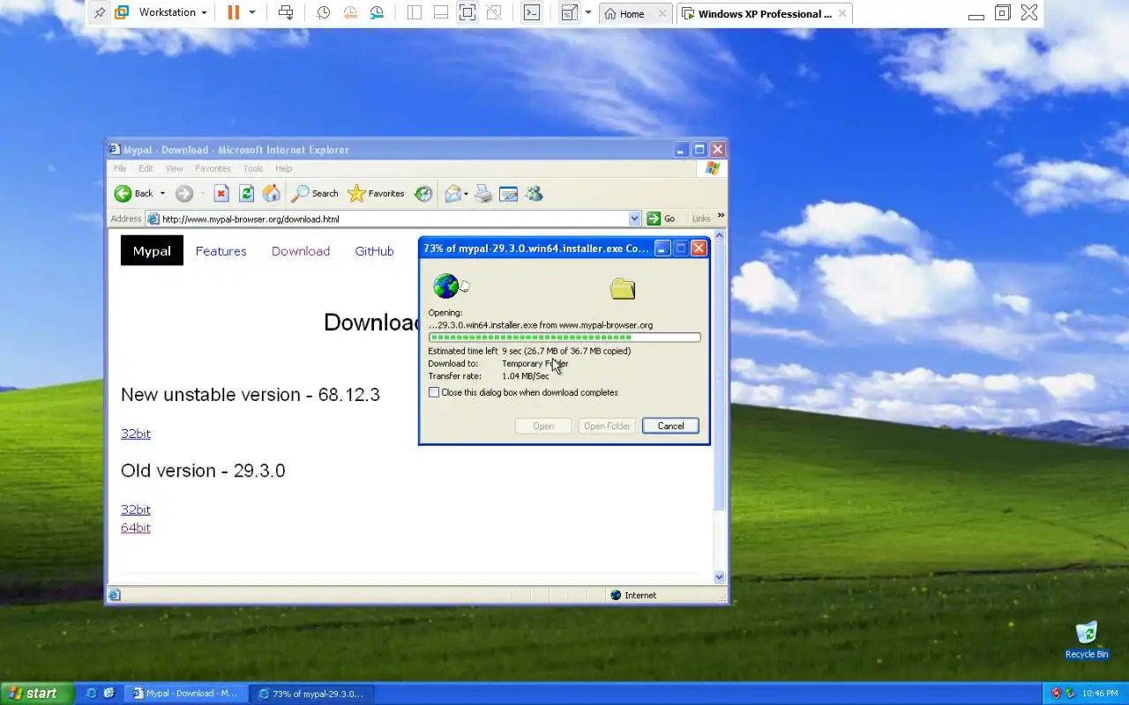Screen dimensions: 1129x705
Task: Cancel the mypal installer download
Action: pyautogui.click(x=670, y=426)
